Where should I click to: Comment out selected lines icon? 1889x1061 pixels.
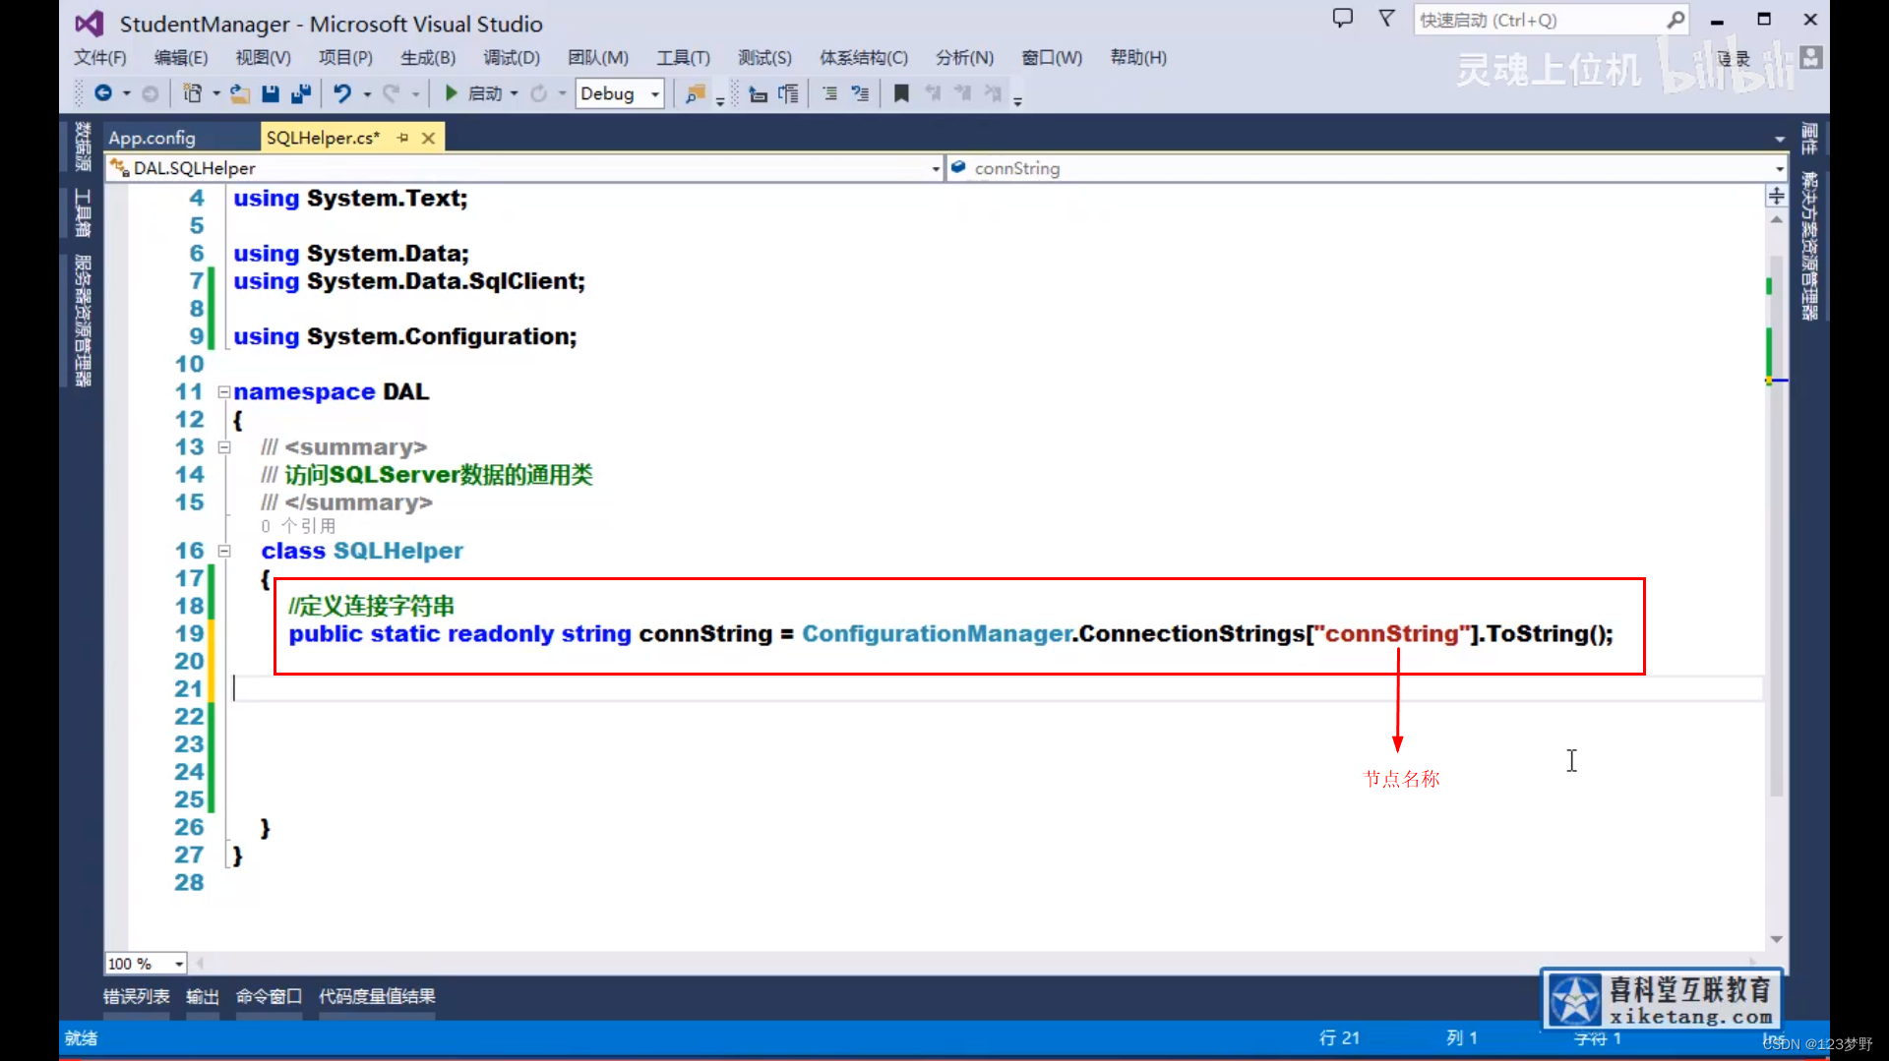click(x=829, y=93)
